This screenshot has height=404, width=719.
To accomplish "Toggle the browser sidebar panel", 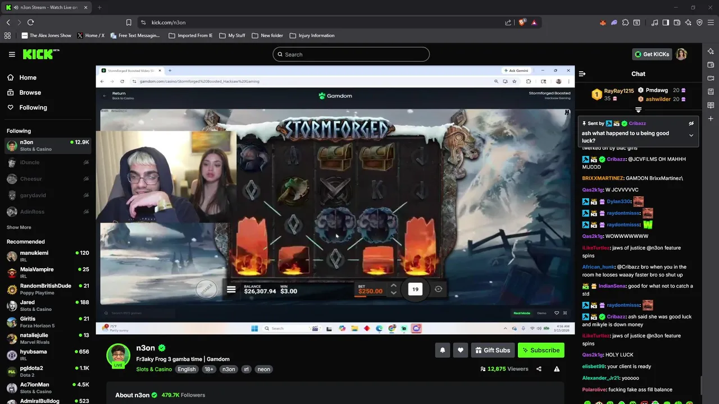I will [x=666, y=22].
